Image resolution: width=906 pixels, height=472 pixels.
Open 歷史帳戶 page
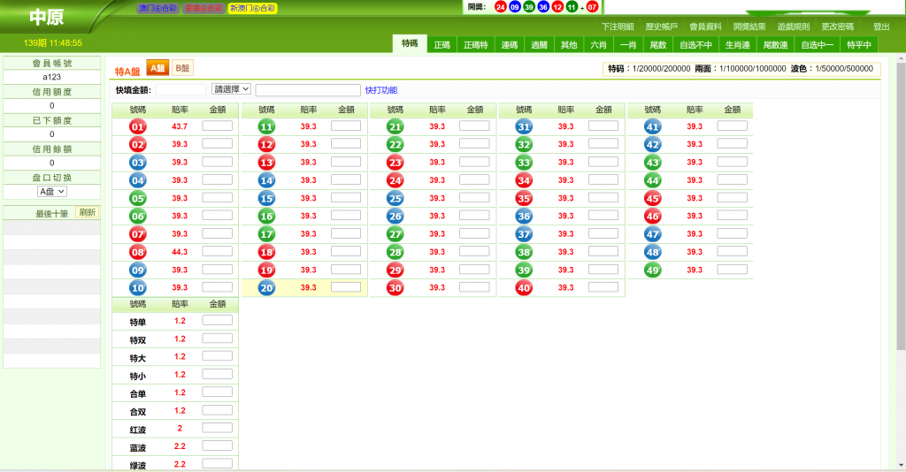point(662,27)
